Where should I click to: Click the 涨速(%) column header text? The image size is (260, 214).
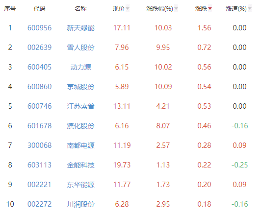(x=236, y=9)
